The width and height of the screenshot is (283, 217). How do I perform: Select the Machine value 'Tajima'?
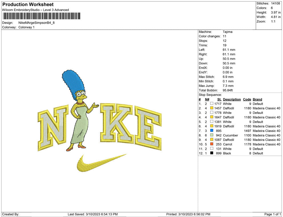[228, 32]
